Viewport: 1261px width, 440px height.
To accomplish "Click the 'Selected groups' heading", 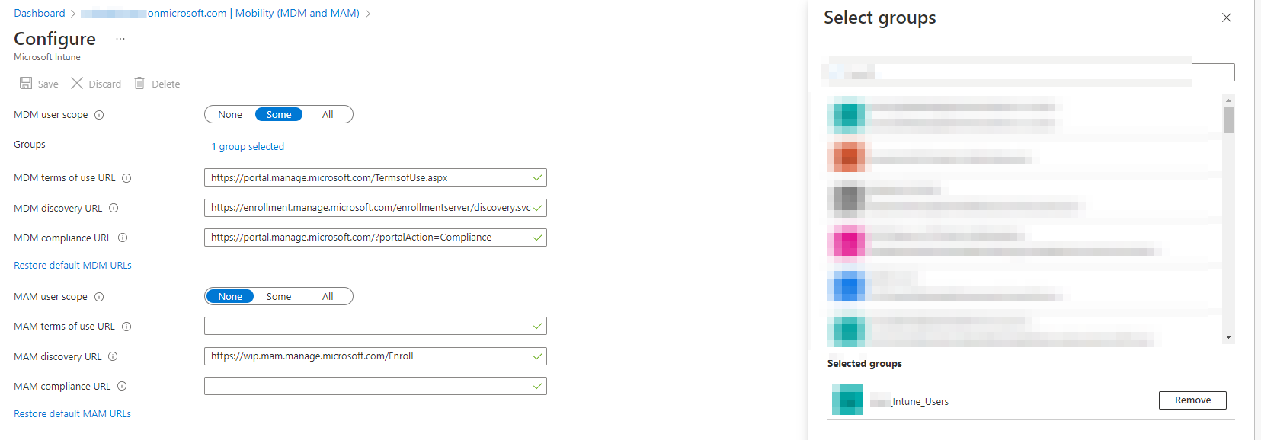I will [x=864, y=364].
